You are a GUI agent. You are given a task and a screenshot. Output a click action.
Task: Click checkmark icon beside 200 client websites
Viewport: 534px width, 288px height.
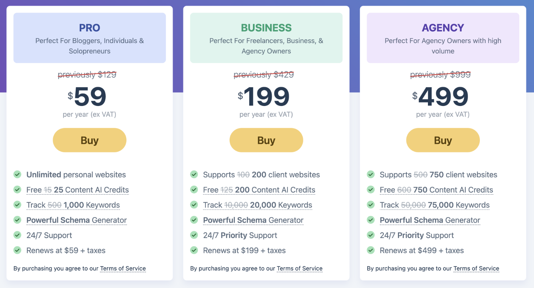point(194,174)
